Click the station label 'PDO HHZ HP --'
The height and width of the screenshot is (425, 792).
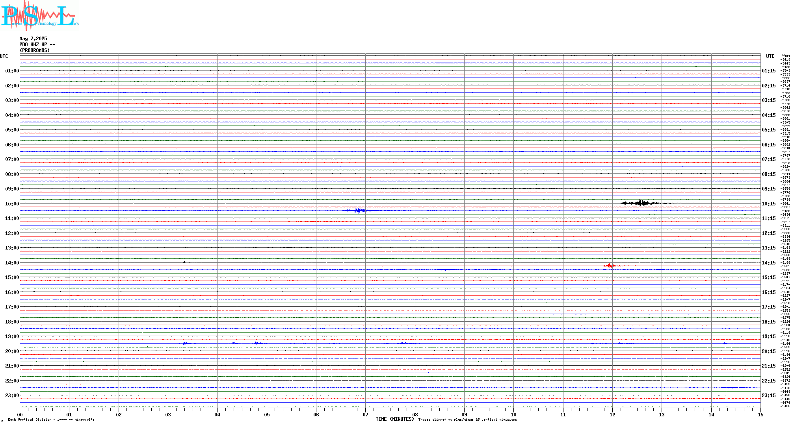click(x=37, y=44)
